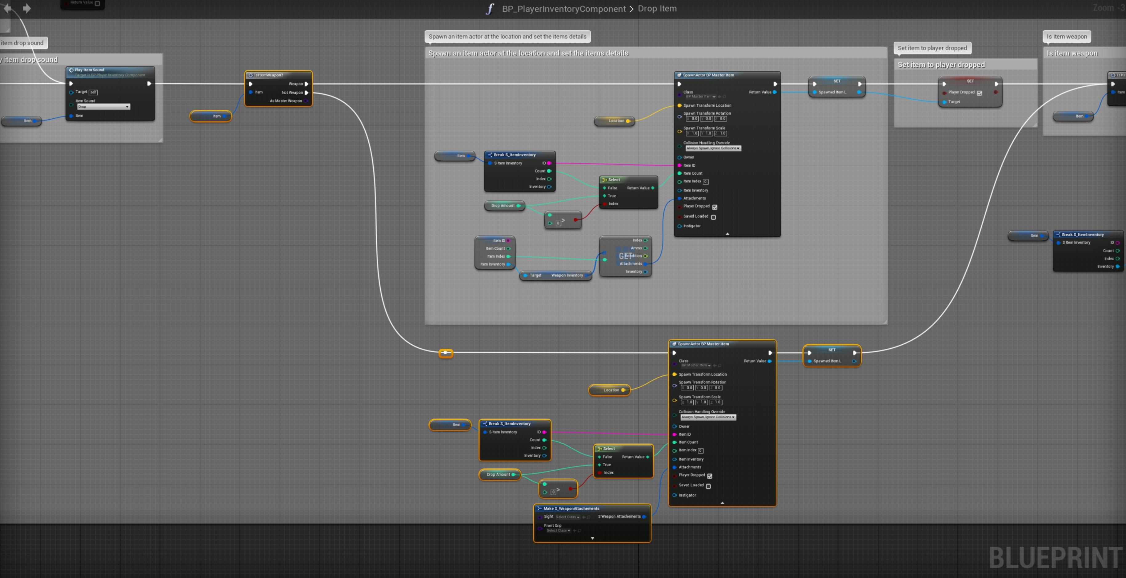1126x578 pixels.
Task: Uncheck Player Dropped on lower SpawnActor node
Action: 709,476
